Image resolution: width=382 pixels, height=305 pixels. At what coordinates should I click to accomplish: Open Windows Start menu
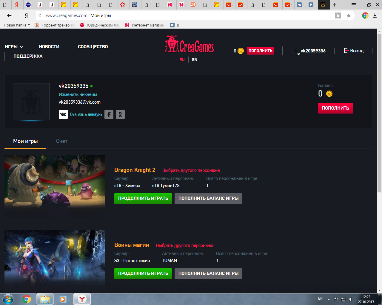8,299
